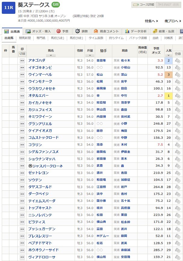Viewport: 183px width, 261px height.
Task: Open the sort dropdown under 馬名 column
Action: (x=51, y=55)
